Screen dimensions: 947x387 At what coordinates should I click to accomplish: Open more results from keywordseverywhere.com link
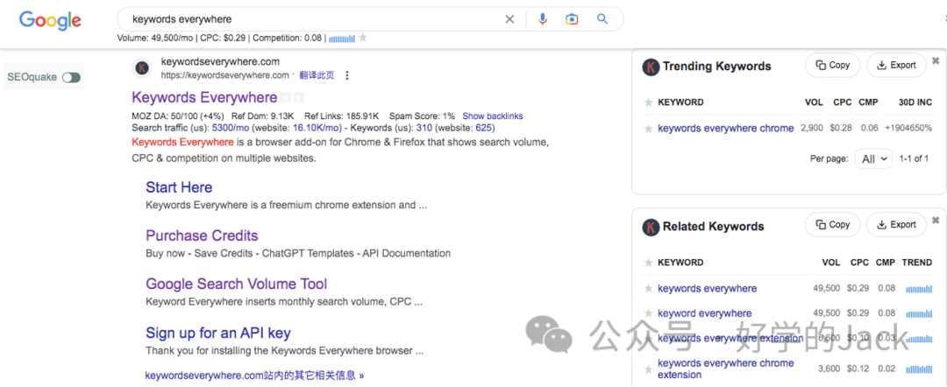(254, 375)
